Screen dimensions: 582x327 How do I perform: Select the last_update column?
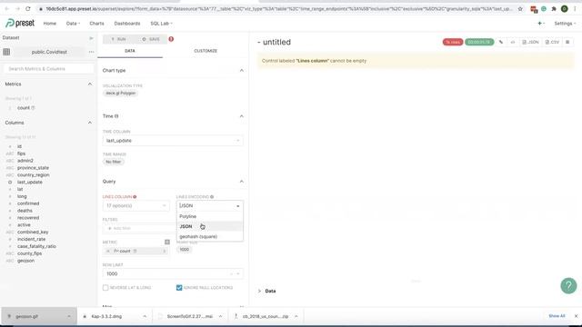point(30,182)
